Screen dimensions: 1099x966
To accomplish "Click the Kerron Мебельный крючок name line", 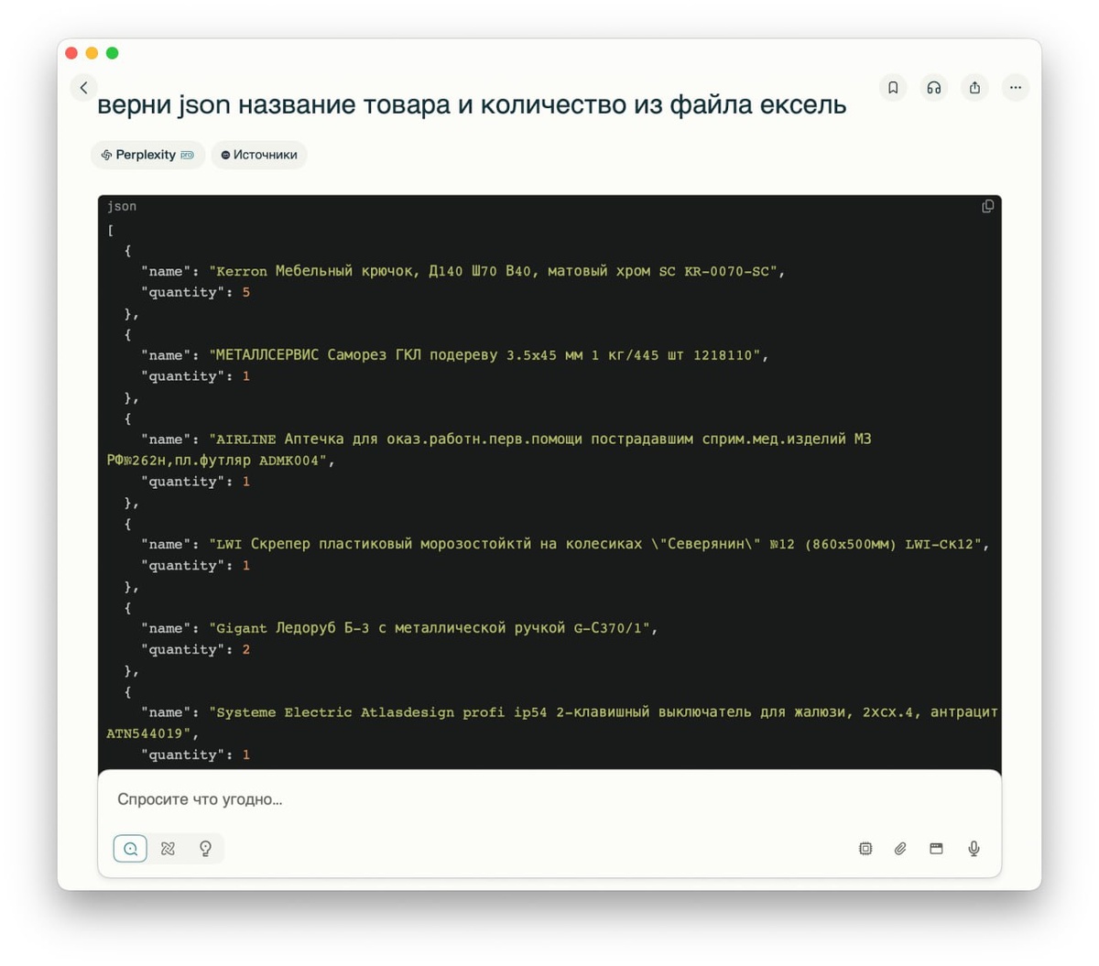I will coord(463,271).
